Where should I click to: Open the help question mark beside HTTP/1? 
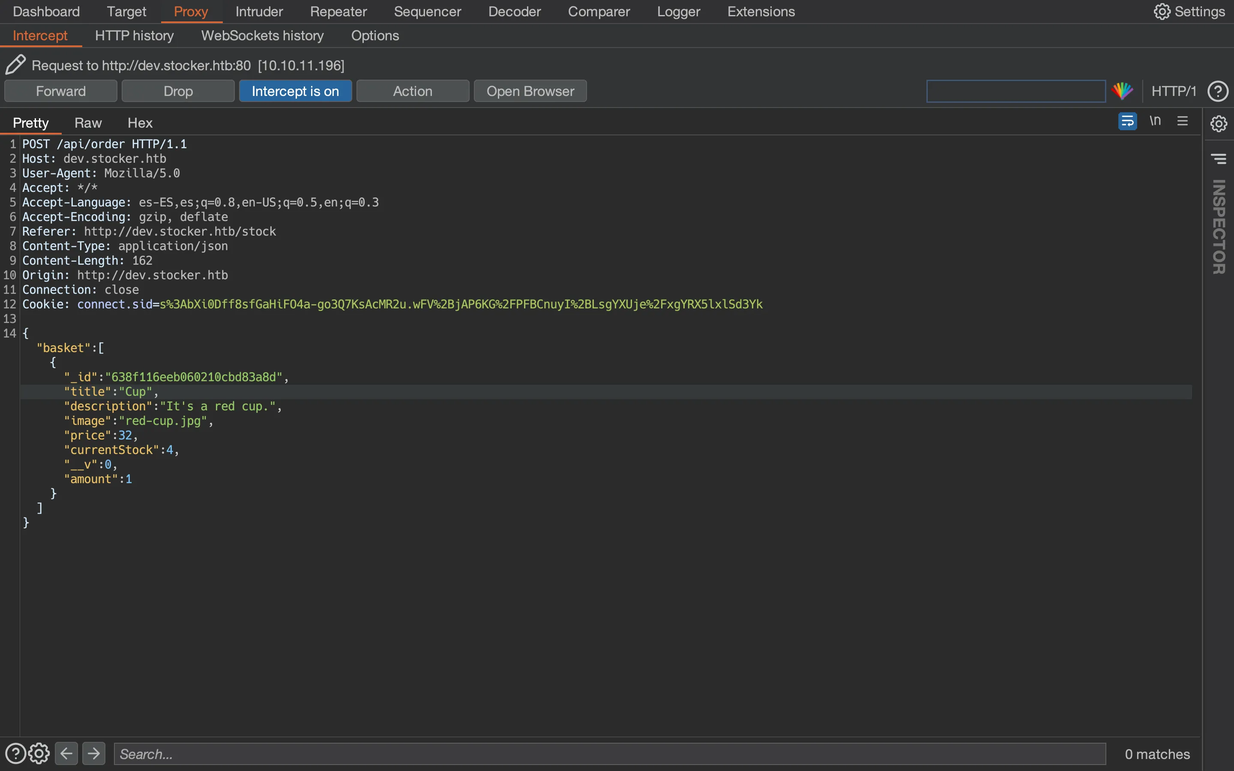(x=1218, y=91)
